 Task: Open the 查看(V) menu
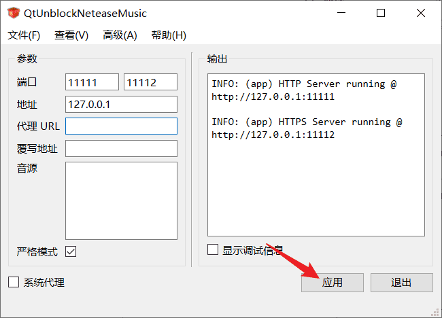(x=71, y=35)
